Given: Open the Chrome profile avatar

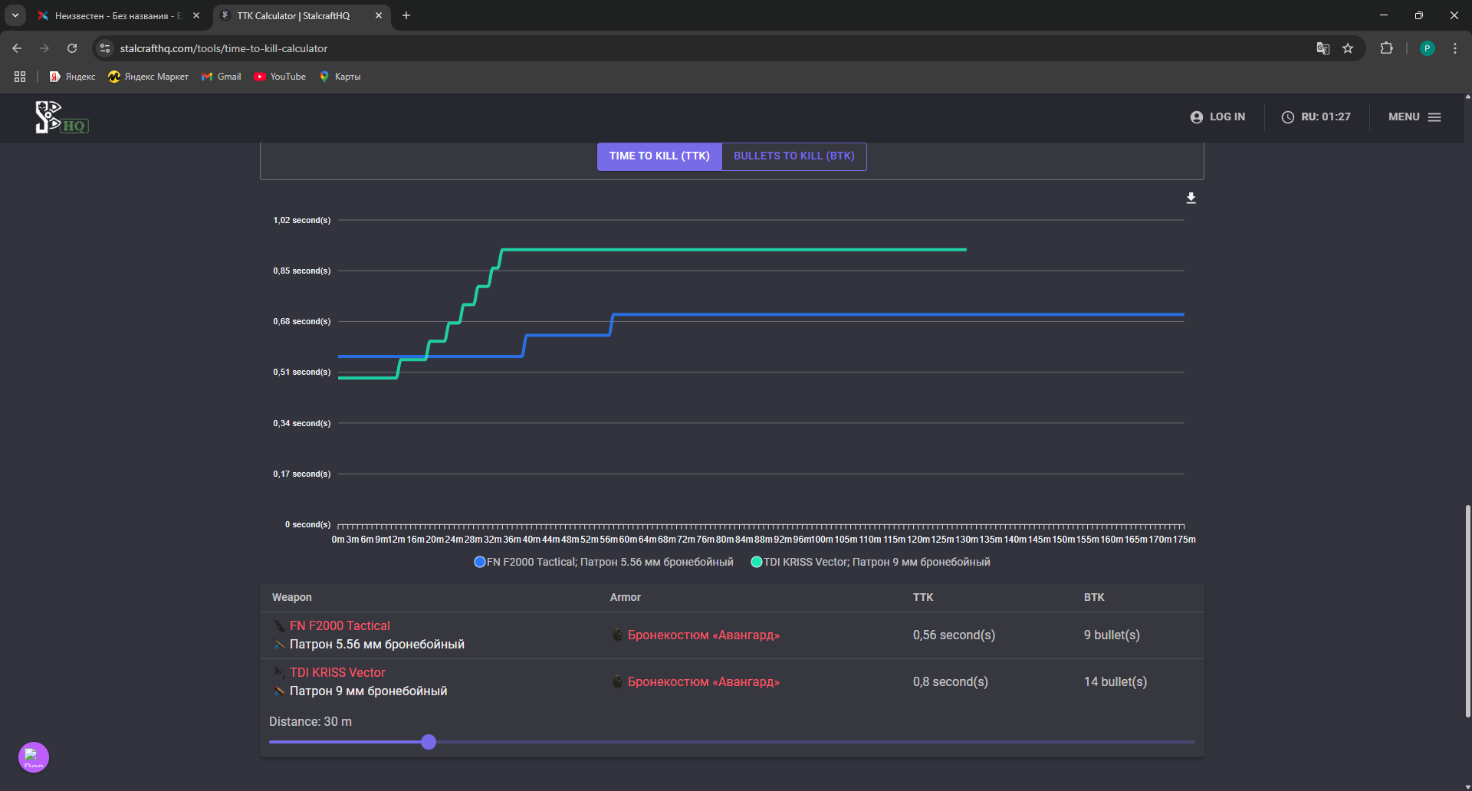Looking at the screenshot, I should tap(1427, 48).
